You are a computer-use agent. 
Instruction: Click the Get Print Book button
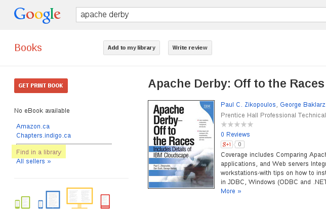click(41, 85)
